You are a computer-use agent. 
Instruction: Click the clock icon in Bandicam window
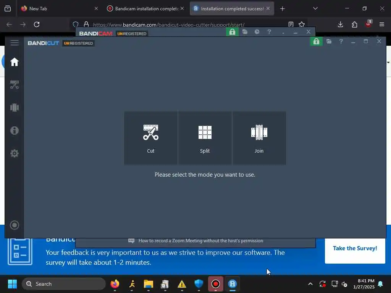(x=257, y=32)
